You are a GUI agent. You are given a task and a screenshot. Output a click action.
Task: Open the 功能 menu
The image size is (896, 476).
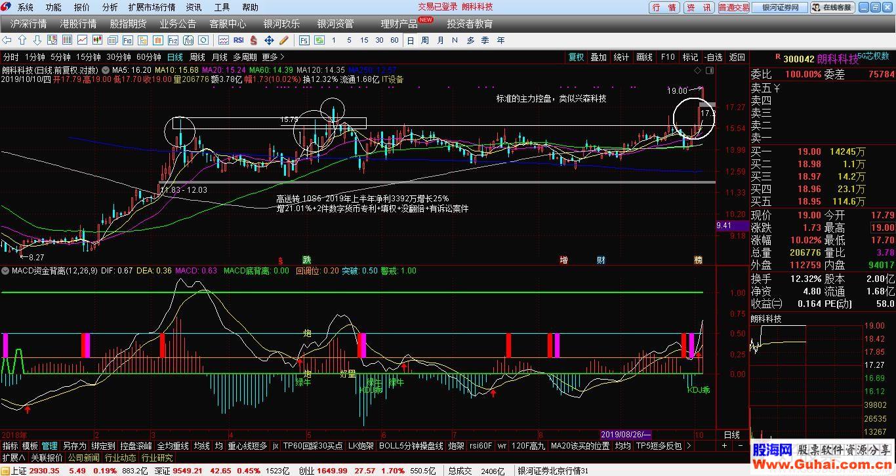click(x=53, y=7)
